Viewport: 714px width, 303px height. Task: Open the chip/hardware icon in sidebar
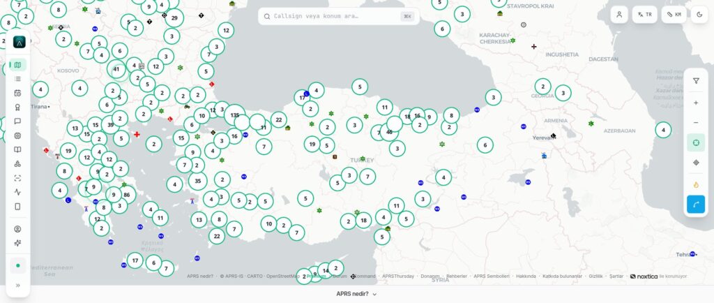coord(17,135)
